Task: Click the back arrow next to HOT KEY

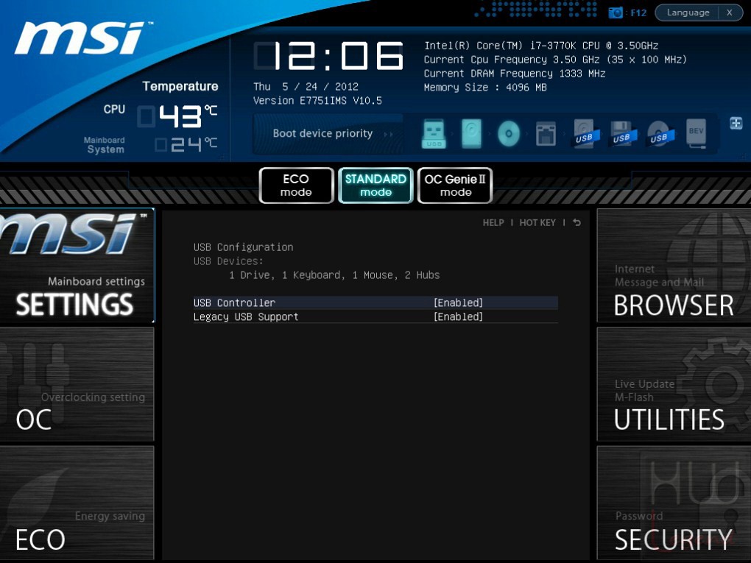Action: [577, 222]
